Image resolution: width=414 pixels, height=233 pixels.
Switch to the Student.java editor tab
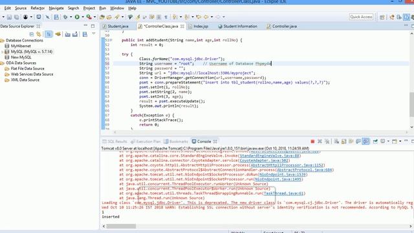click(115, 27)
